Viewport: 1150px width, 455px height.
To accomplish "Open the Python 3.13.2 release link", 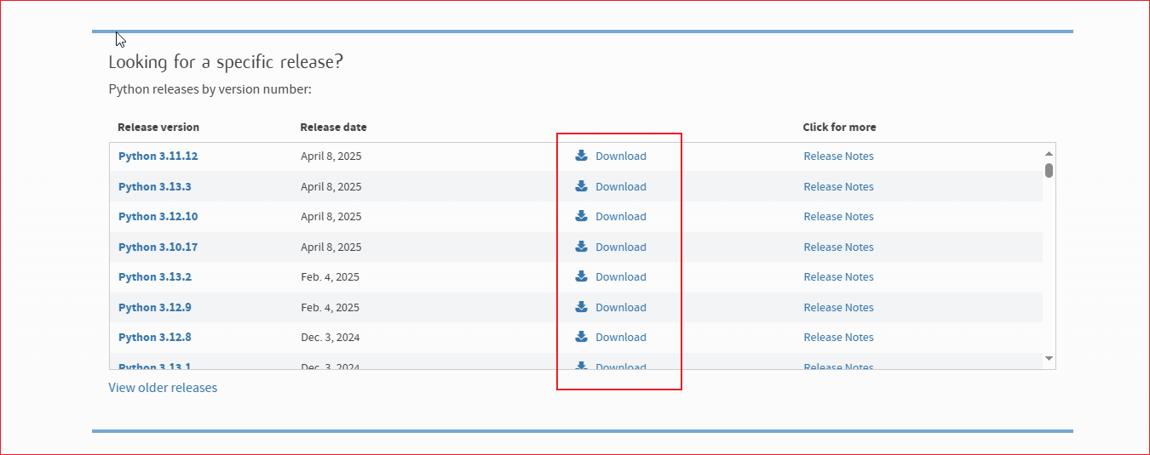I will tap(155, 277).
